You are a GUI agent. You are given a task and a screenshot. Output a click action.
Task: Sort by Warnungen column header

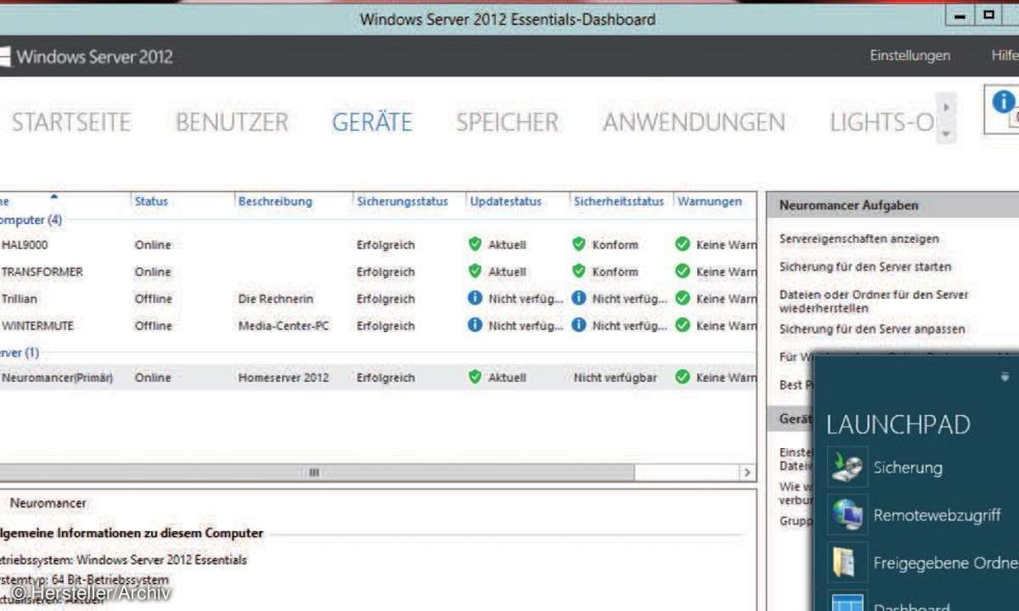[710, 202]
